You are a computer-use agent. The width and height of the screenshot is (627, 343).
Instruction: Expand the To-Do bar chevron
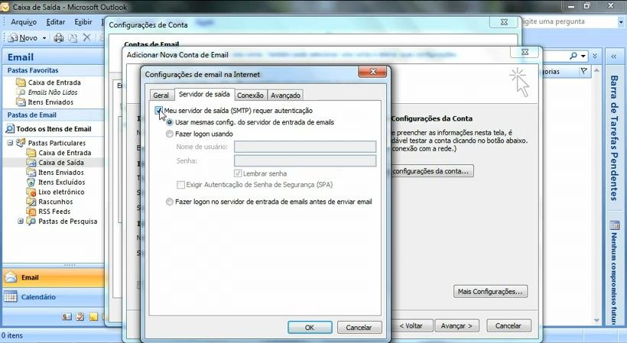(614, 57)
